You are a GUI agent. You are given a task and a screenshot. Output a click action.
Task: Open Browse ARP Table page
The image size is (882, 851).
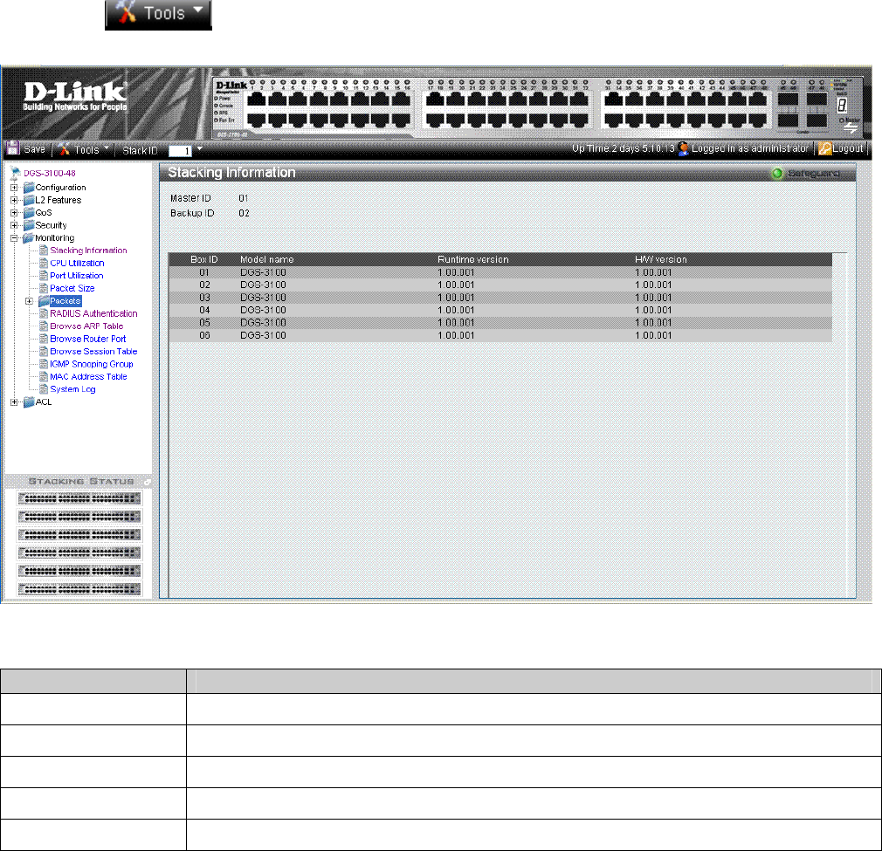[86, 326]
